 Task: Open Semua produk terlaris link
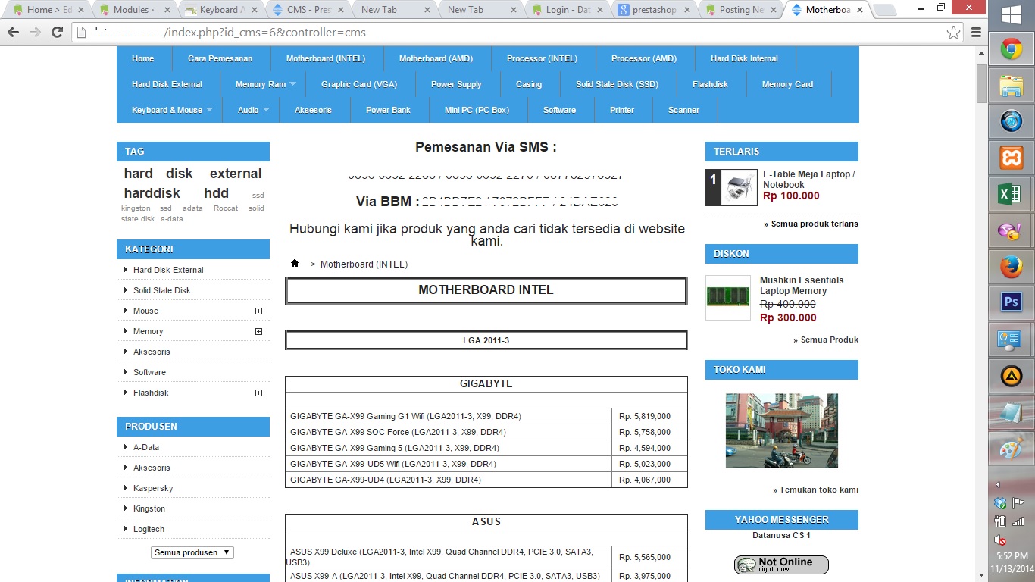click(811, 224)
